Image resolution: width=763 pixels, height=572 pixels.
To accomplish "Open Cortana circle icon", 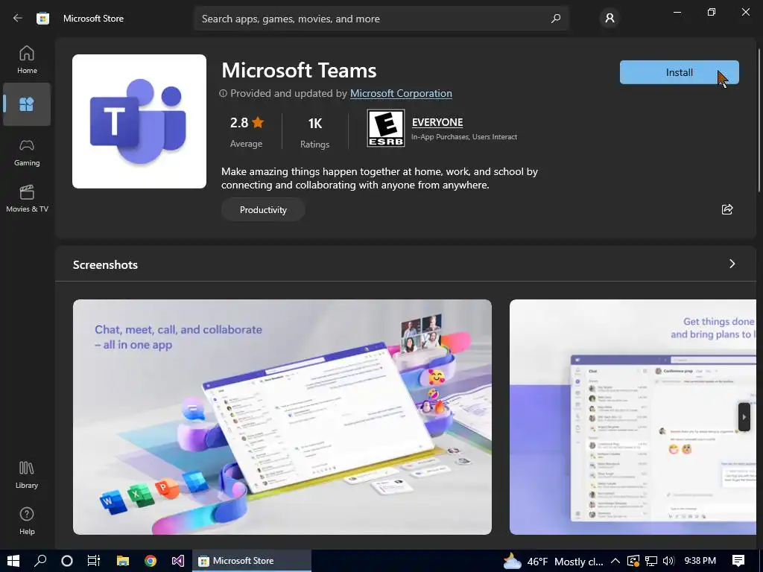I will (x=67, y=561).
